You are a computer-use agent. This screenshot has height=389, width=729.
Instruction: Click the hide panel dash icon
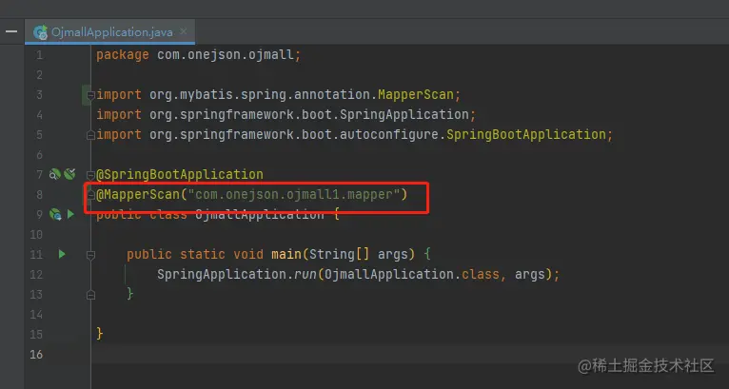[x=11, y=32]
